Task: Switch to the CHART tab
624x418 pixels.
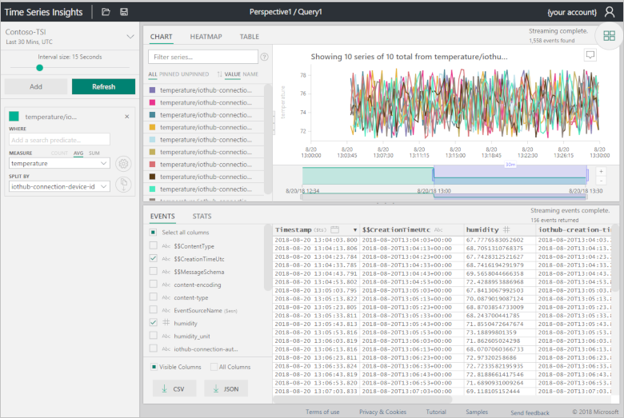Action: click(161, 37)
